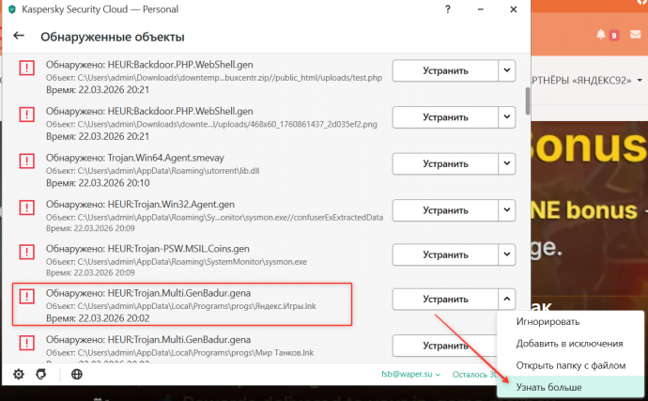
Task: Click the support headset icon in bottom bar
Action: pyautogui.click(x=40, y=374)
